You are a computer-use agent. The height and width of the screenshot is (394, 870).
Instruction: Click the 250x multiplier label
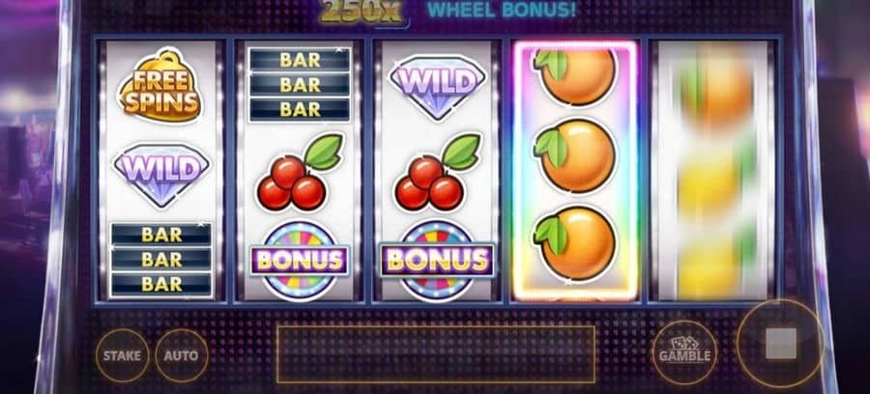pos(361,11)
